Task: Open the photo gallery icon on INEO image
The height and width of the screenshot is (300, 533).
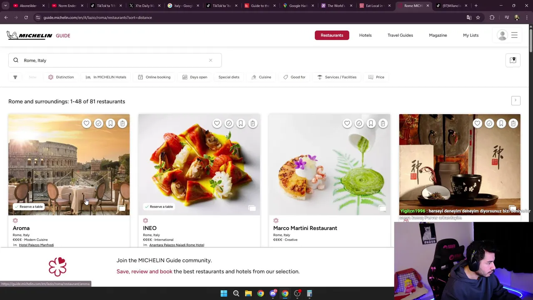Action: click(252, 208)
